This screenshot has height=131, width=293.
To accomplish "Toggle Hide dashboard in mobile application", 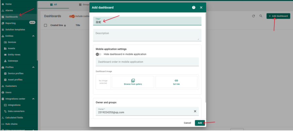I will pos(98,54).
